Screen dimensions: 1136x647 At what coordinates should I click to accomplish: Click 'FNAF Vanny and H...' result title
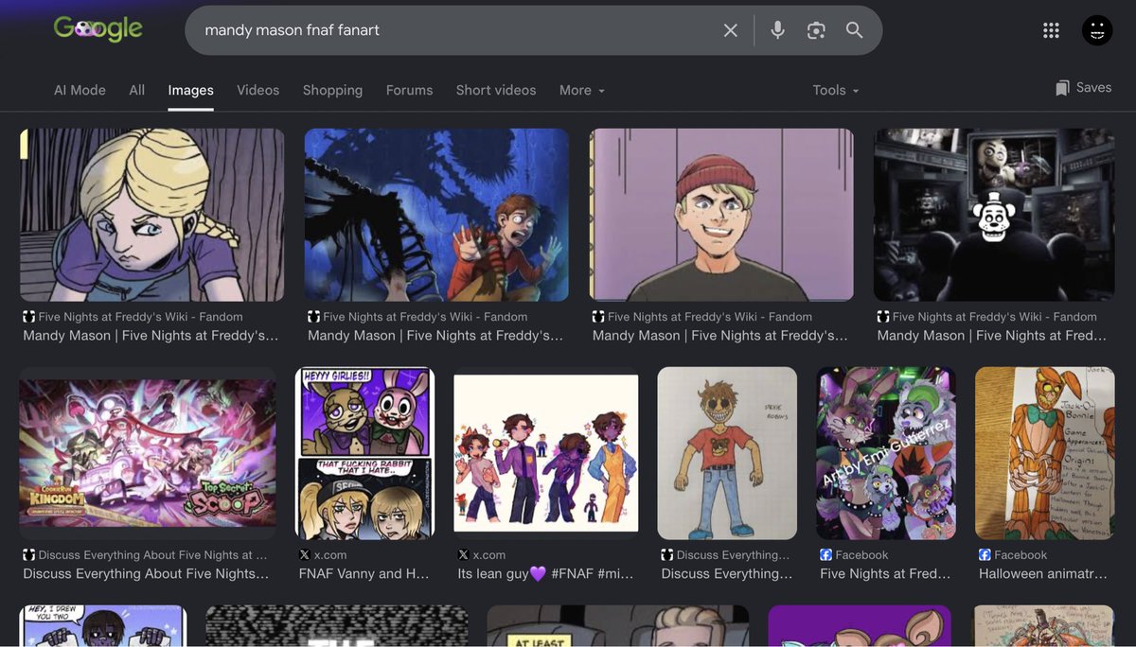pyautogui.click(x=364, y=573)
